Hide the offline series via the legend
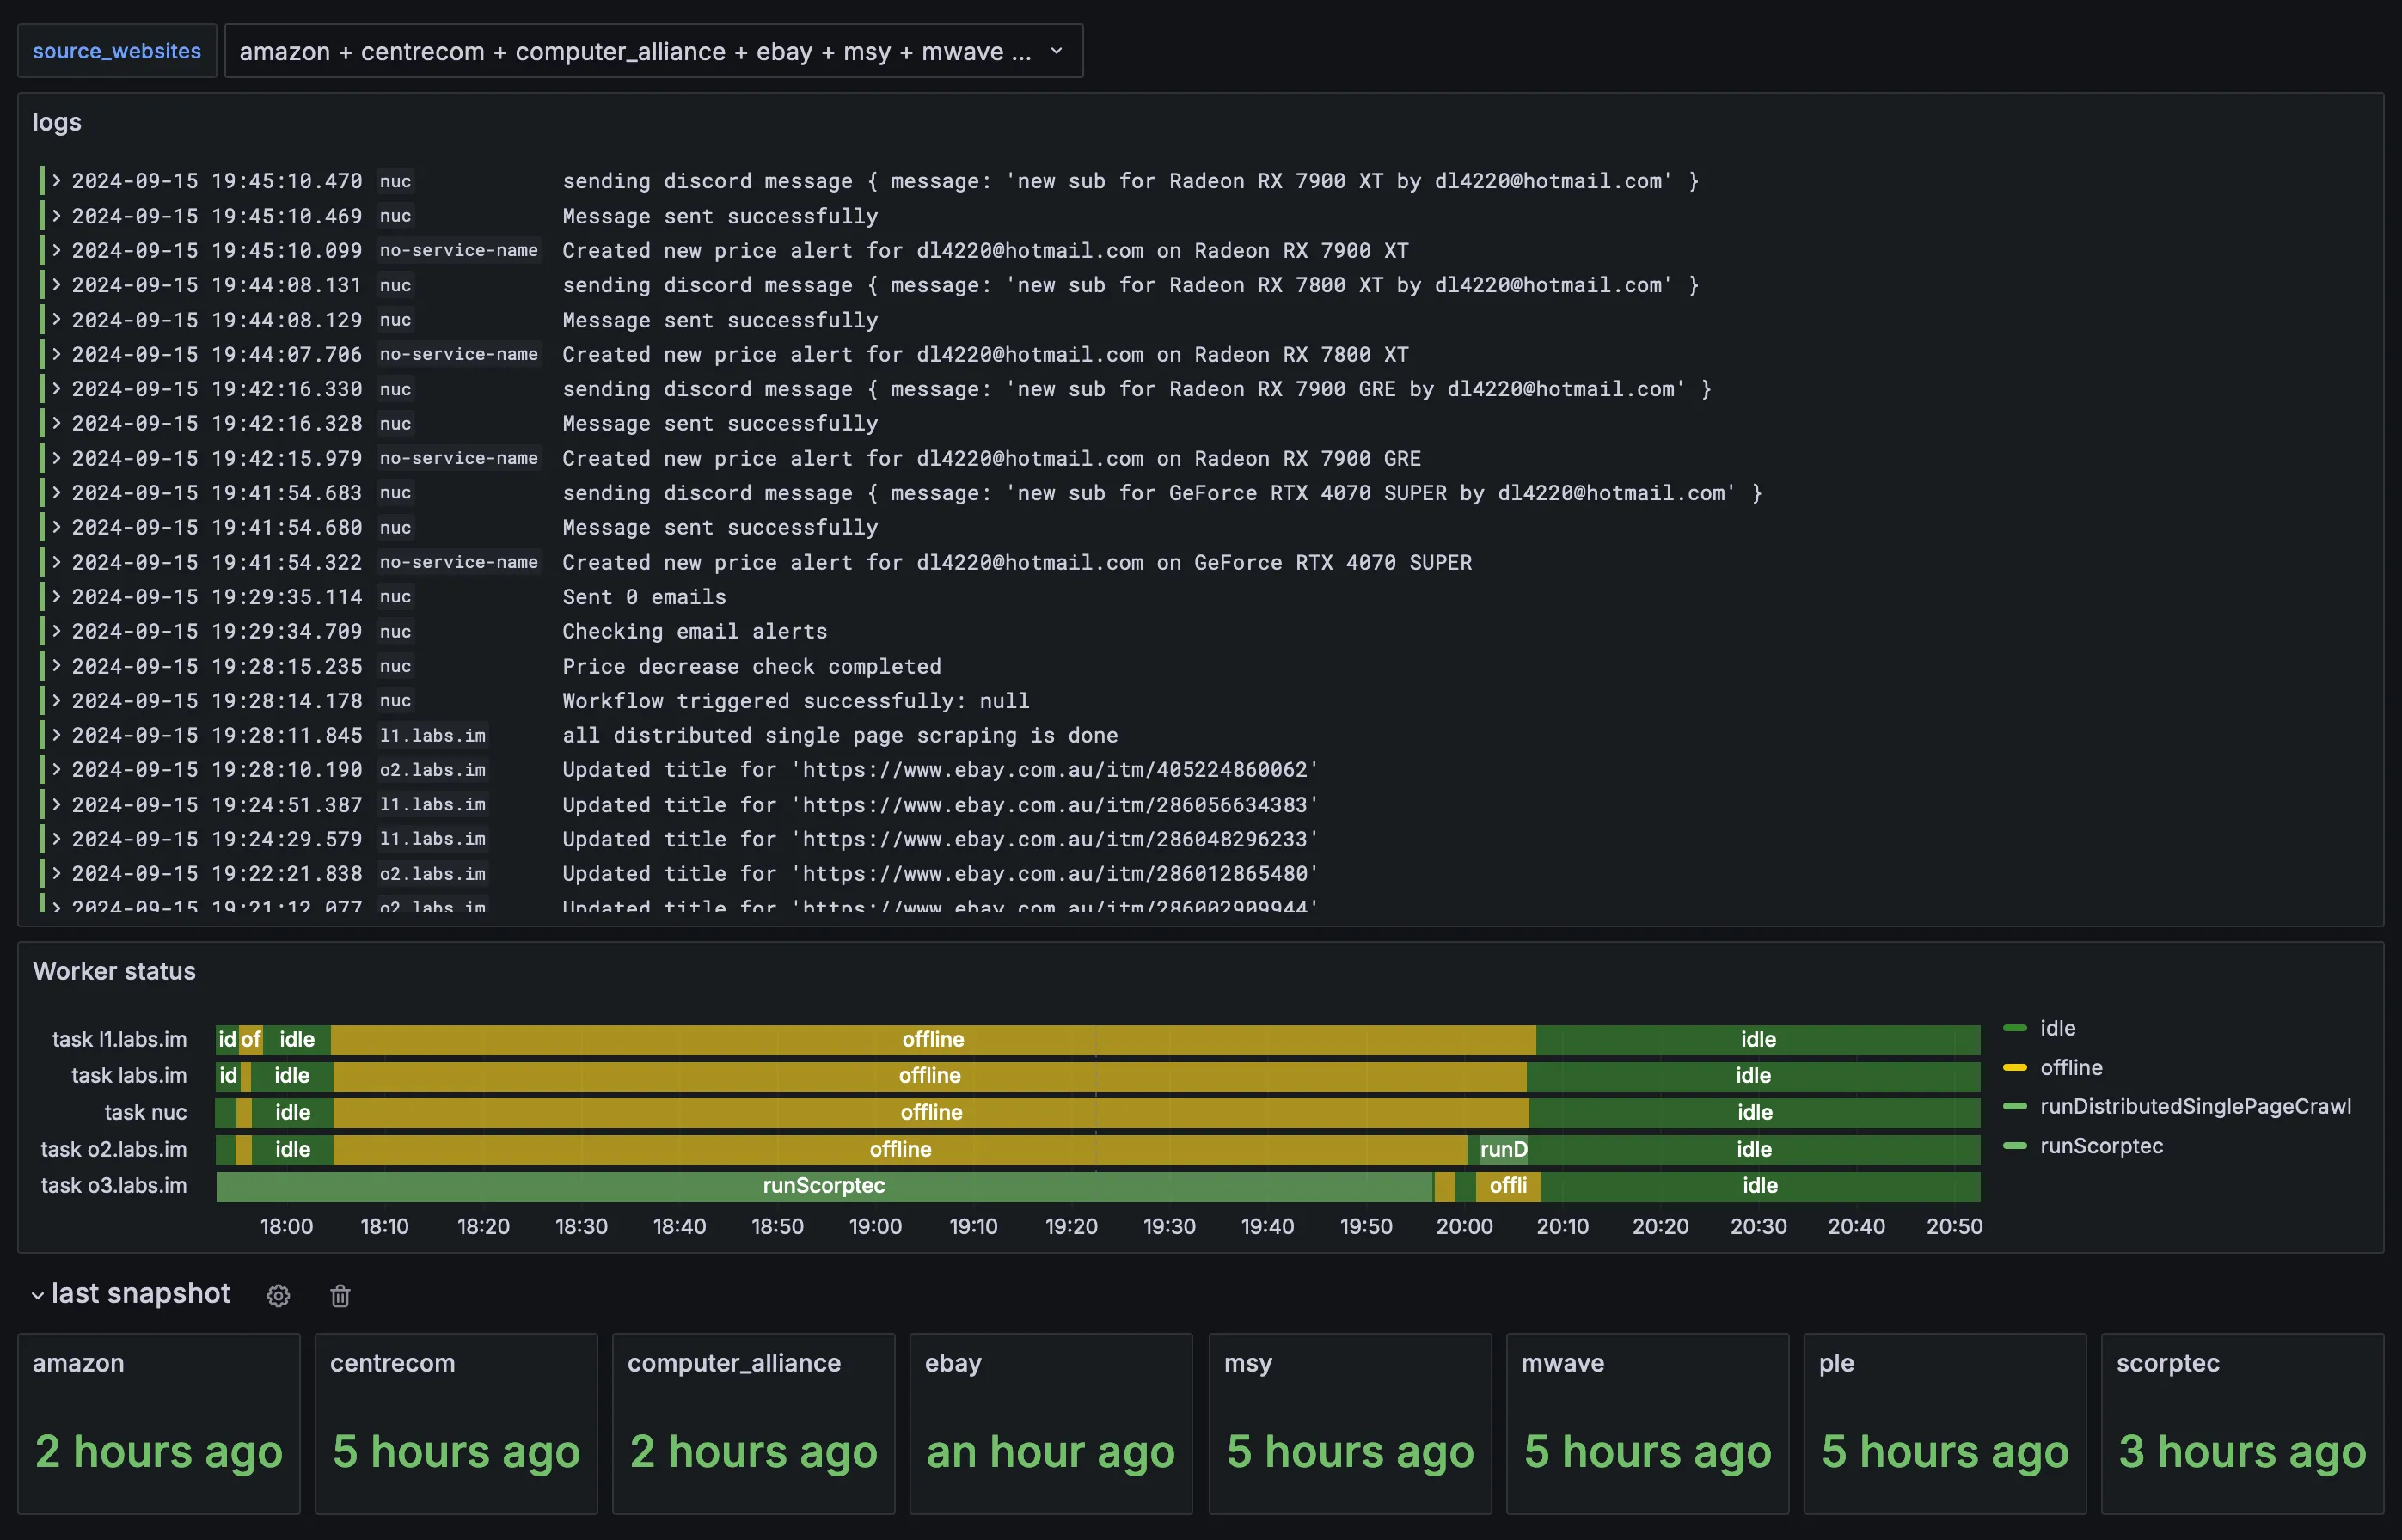 coord(2071,1067)
